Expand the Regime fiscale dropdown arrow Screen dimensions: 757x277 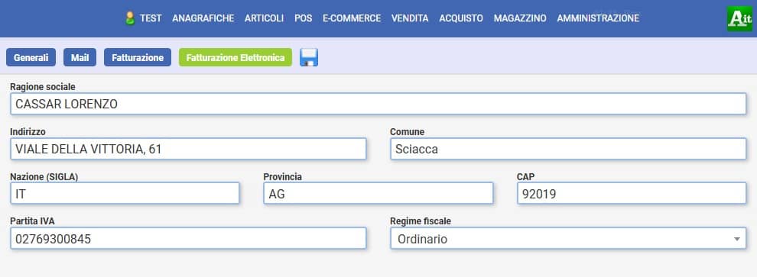click(x=736, y=239)
